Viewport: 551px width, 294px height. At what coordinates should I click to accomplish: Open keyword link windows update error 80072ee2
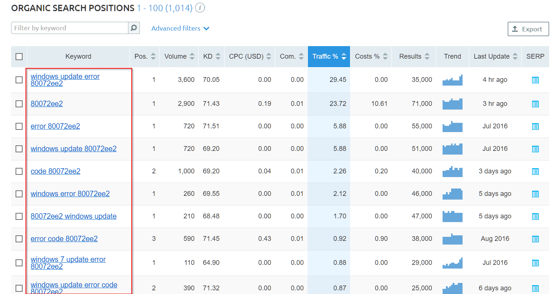[x=65, y=80]
